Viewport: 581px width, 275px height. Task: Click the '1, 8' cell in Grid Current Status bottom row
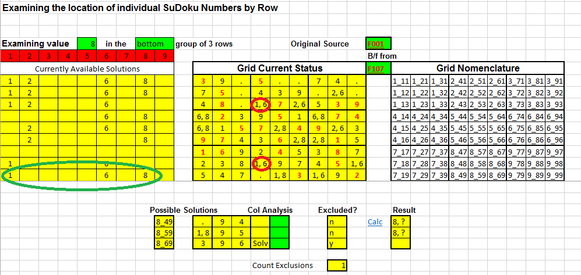coord(279,175)
